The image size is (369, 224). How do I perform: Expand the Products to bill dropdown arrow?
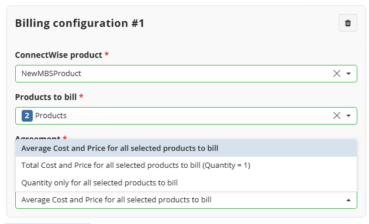point(349,116)
